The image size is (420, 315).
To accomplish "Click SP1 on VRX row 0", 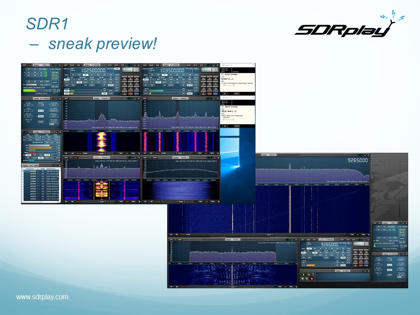I will [29, 73].
